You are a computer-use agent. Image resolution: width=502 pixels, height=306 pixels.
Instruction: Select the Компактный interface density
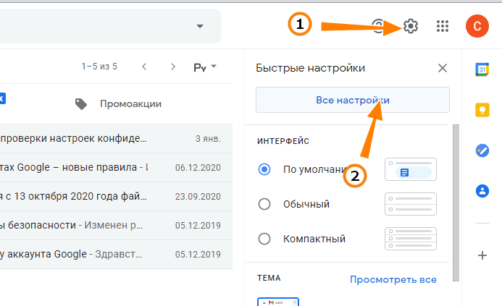(x=264, y=239)
